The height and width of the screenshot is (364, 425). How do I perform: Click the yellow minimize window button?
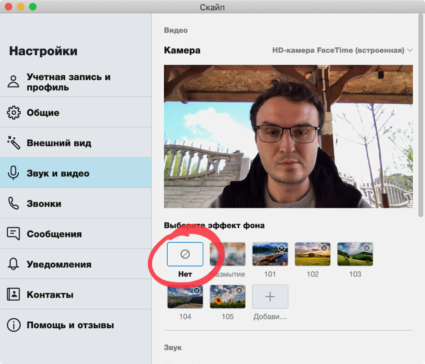(21, 7)
